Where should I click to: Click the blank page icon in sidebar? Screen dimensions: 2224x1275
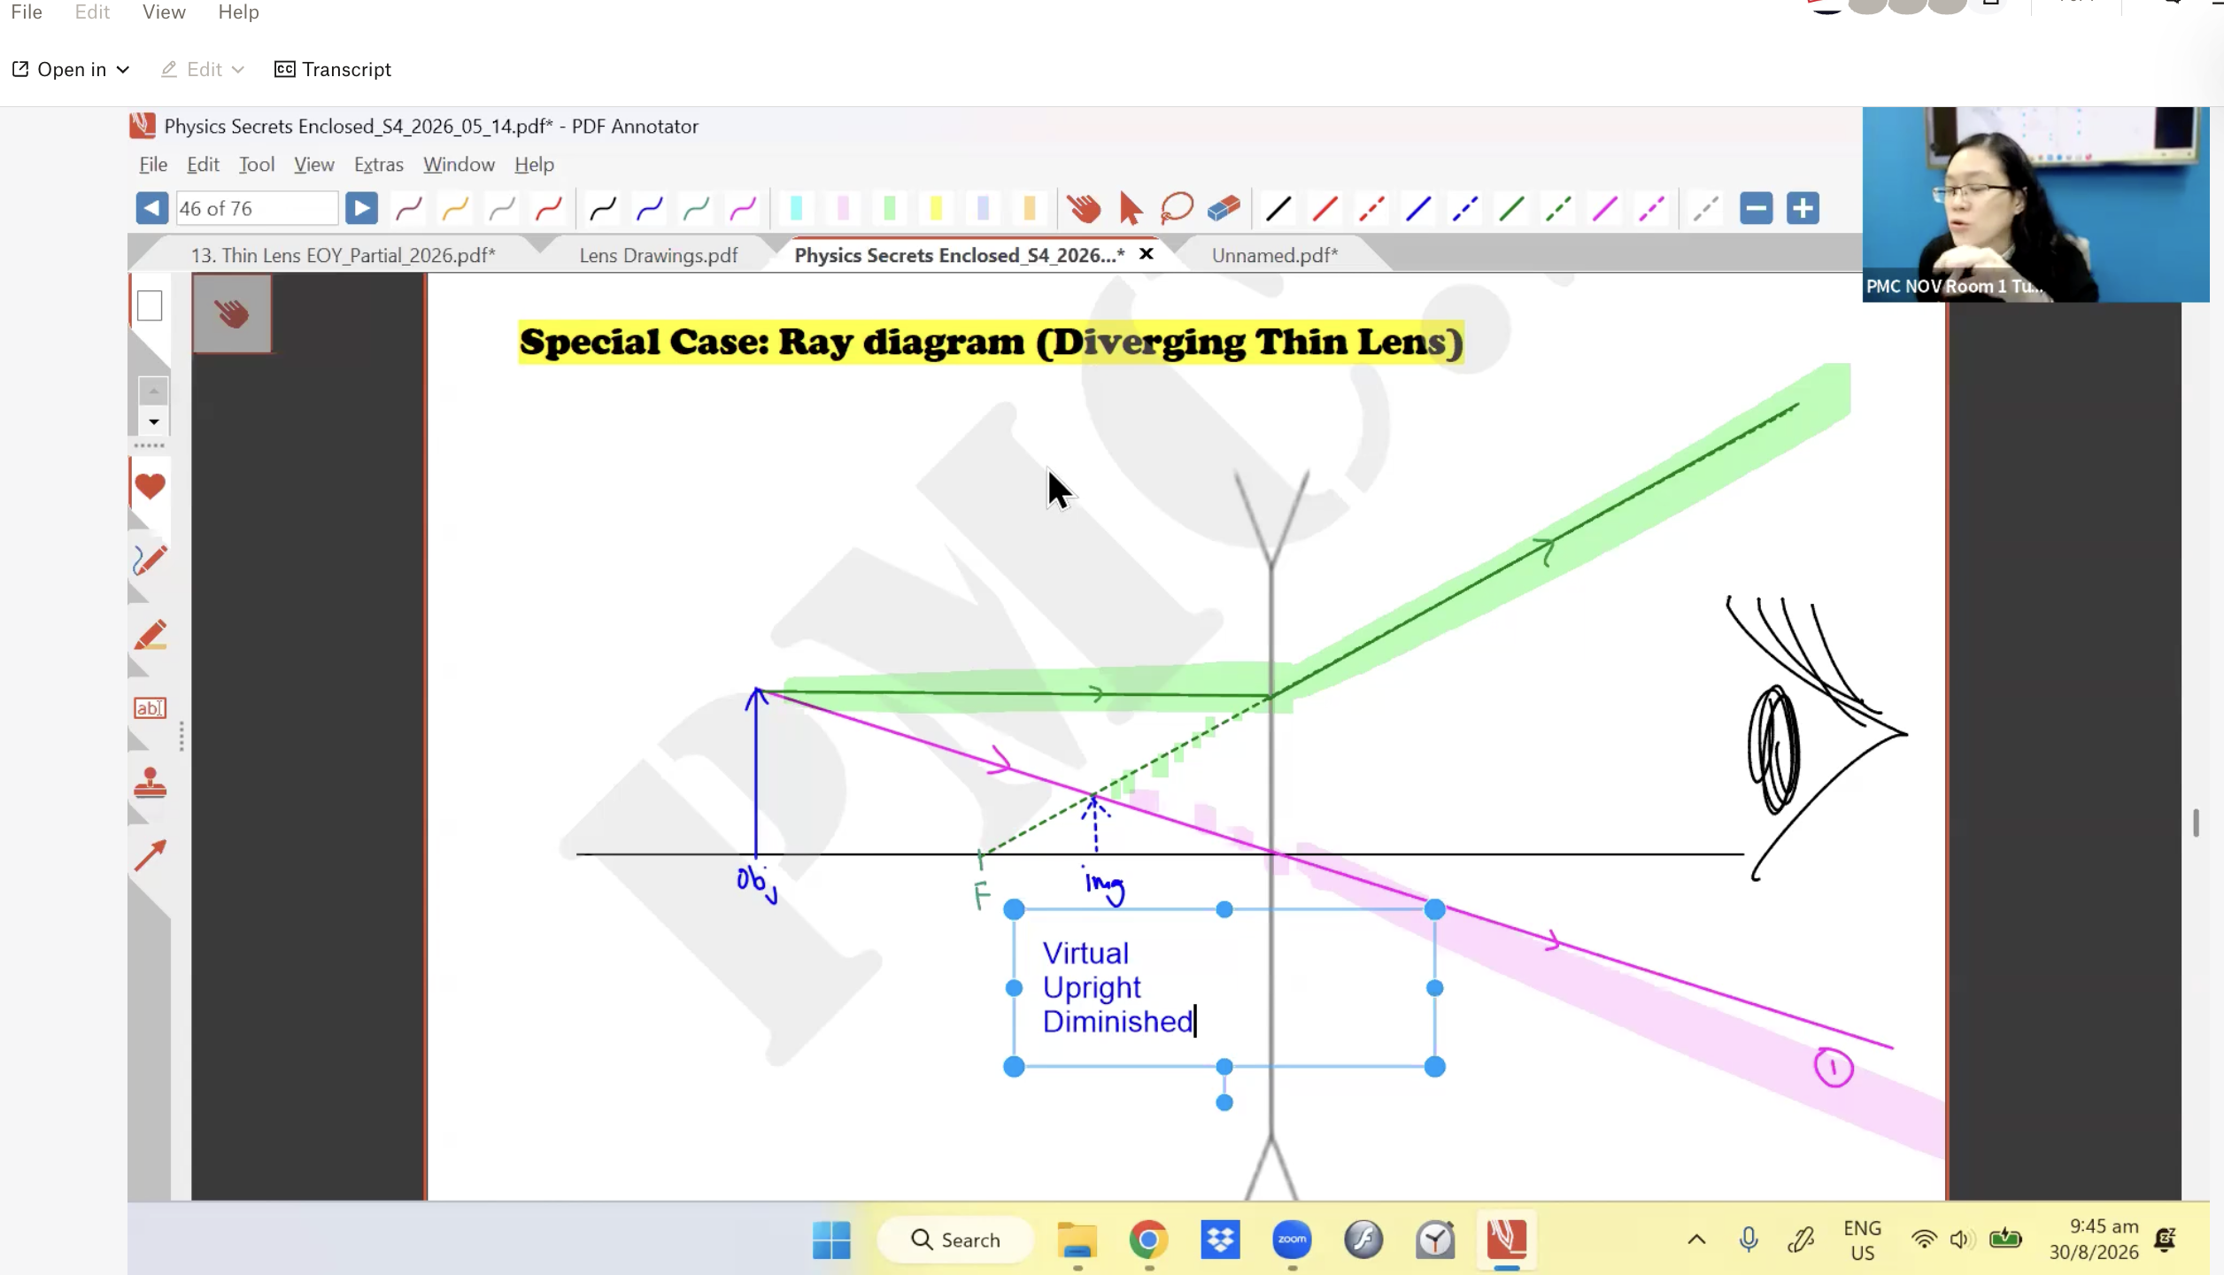pyautogui.click(x=150, y=305)
